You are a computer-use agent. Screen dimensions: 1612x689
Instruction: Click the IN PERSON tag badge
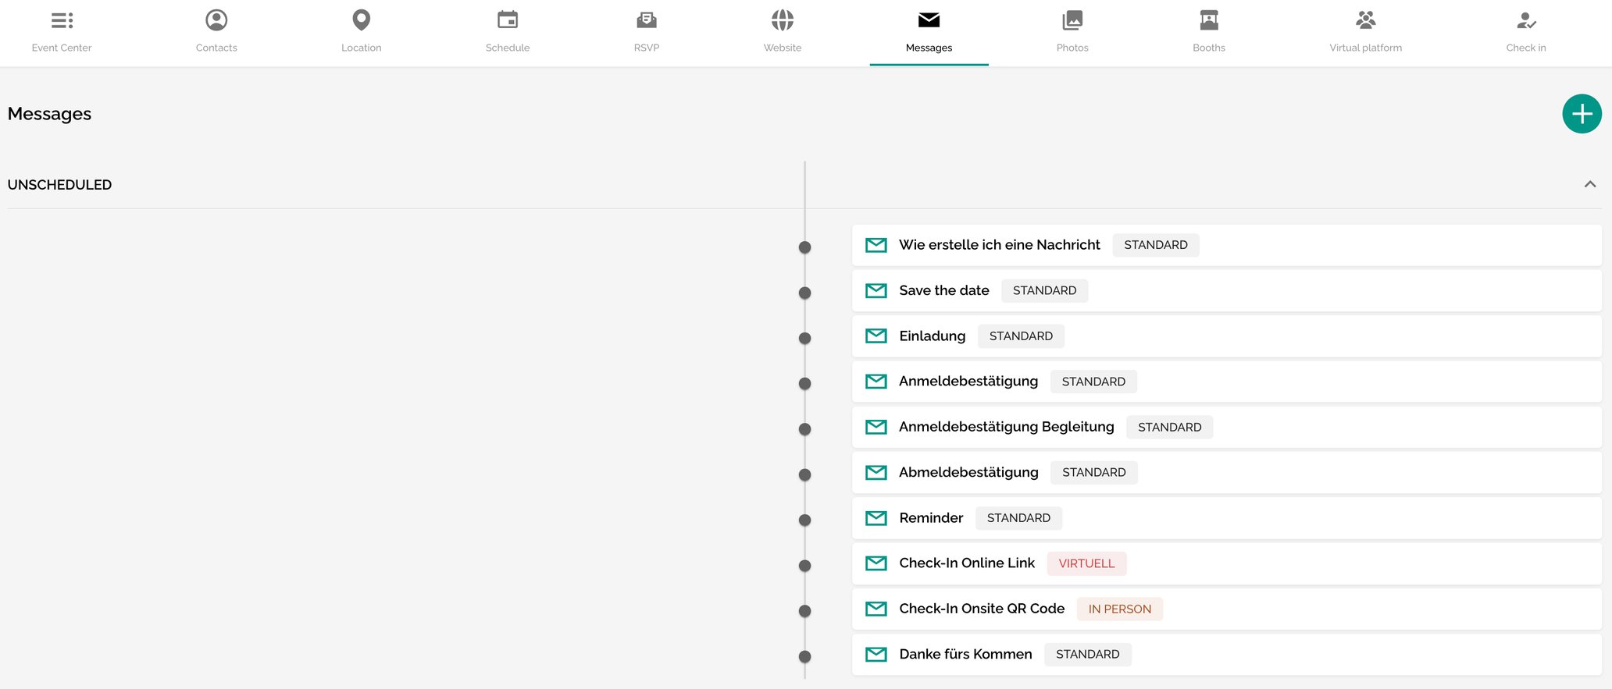tap(1119, 609)
